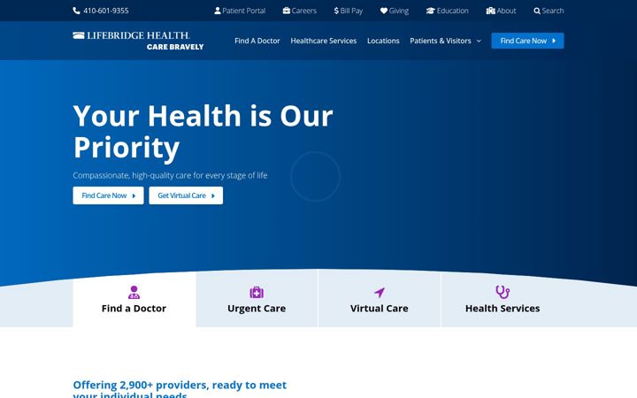Viewport: 637px width, 398px height.
Task: Click the Search magnifier icon
Action: [x=537, y=11]
